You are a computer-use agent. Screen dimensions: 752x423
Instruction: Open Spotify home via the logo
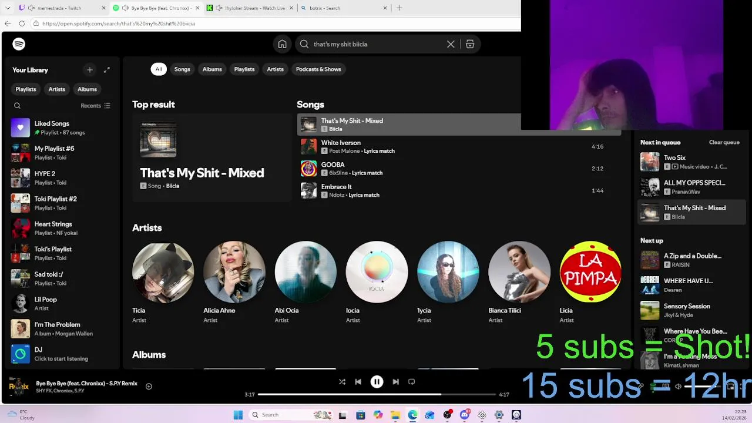[19, 44]
